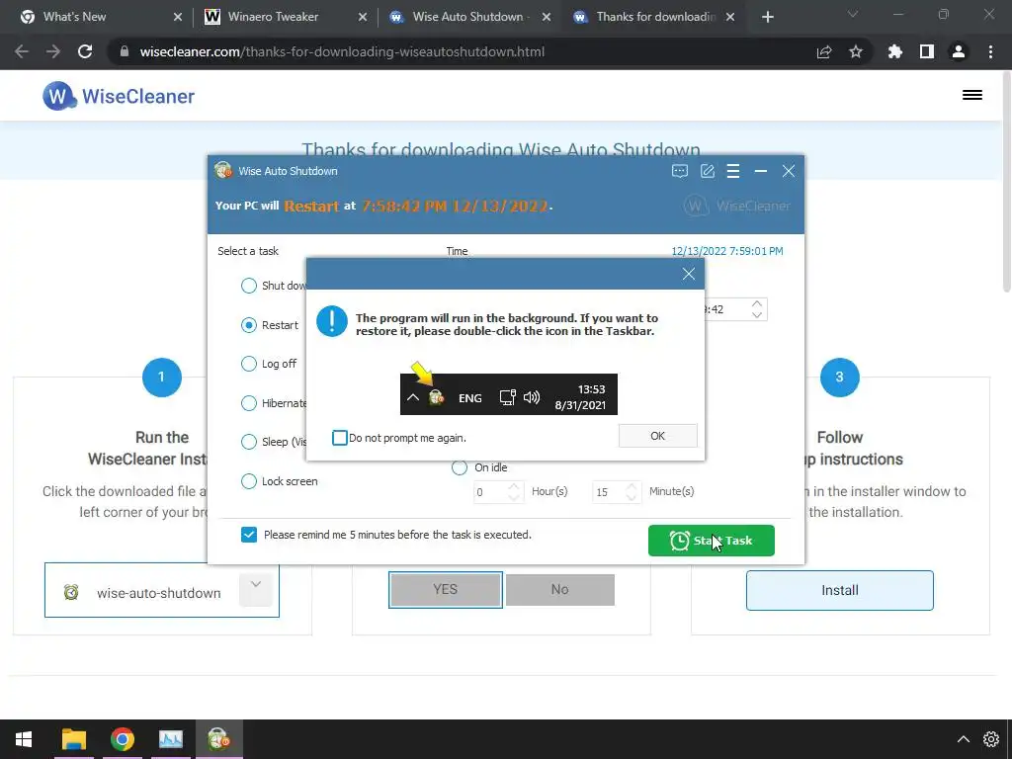This screenshot has height=759, width=1012.
Task: Open Chrome from the taskbar
Action: 122,739
